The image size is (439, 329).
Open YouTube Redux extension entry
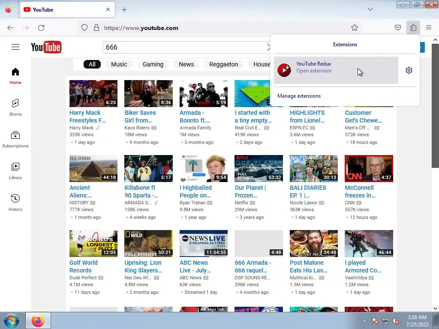tap(336, 70)
